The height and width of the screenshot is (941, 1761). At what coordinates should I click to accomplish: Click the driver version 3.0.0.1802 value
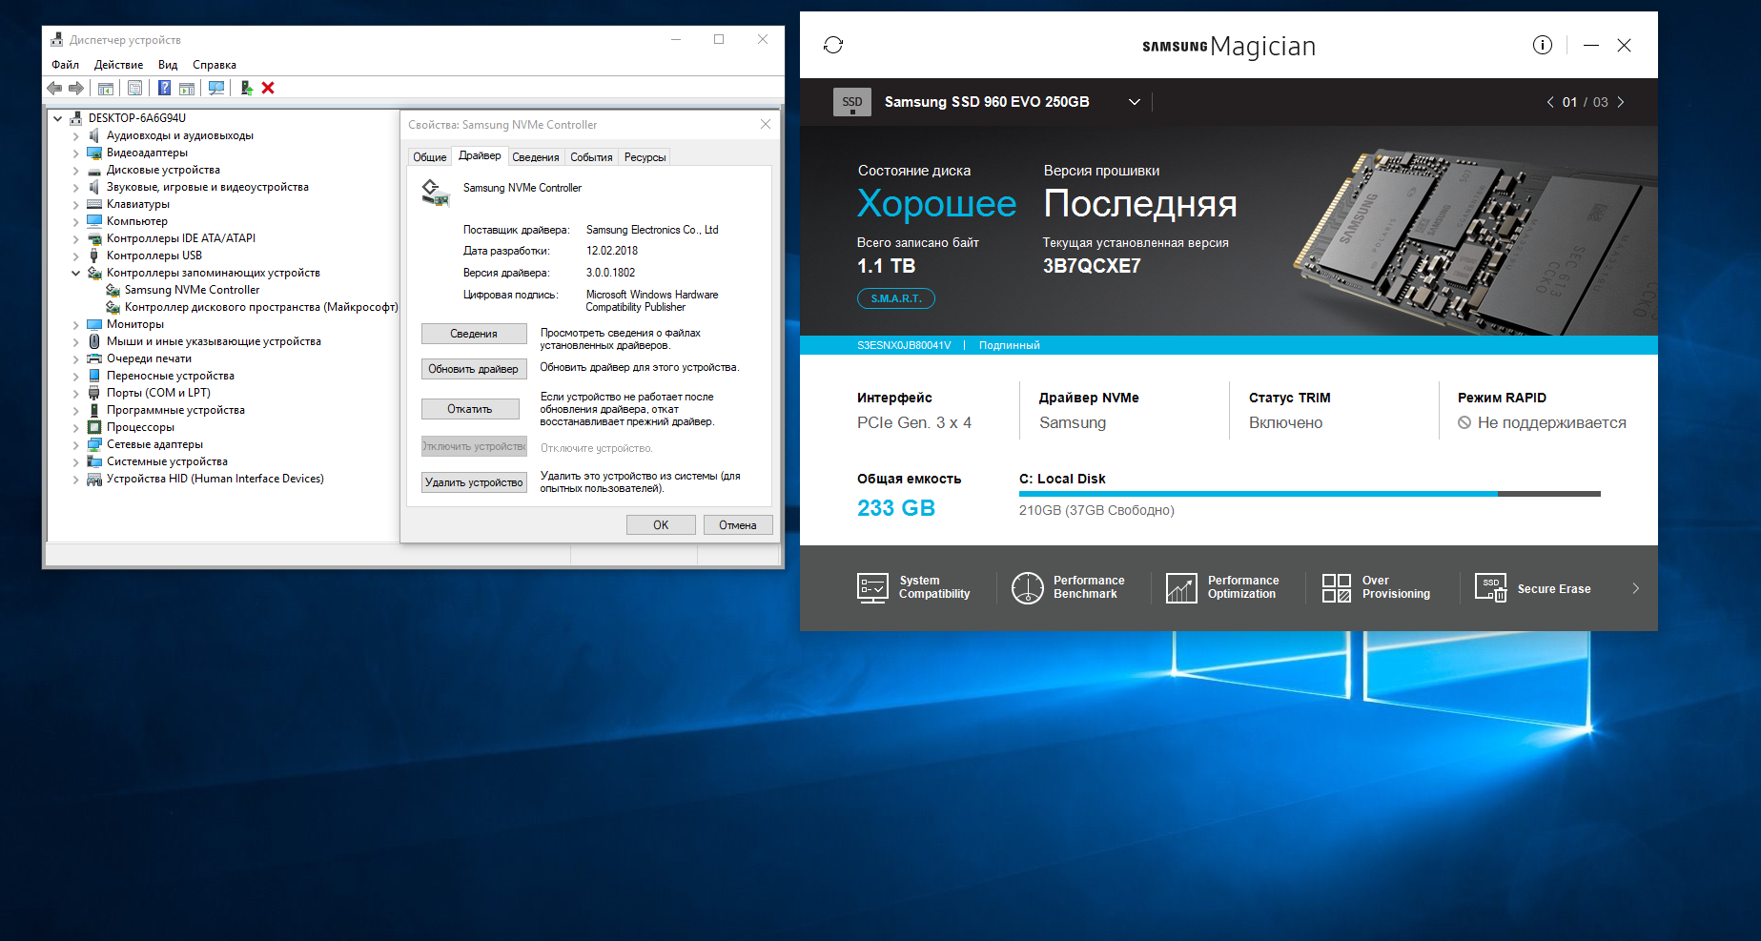[x=610, y=273]
